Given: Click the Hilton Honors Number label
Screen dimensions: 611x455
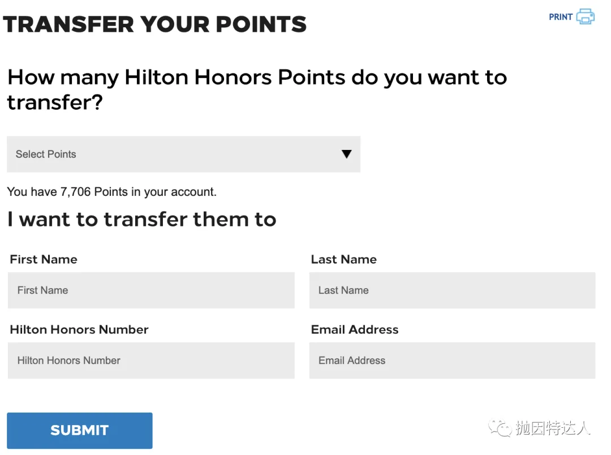Looking at the screenshot, I should (79, 329).
